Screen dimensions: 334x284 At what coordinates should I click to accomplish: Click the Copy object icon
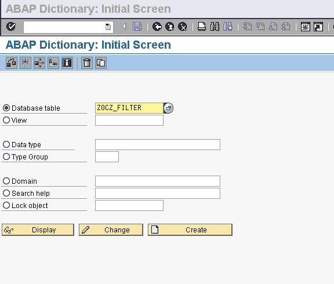tap(101, 63)
